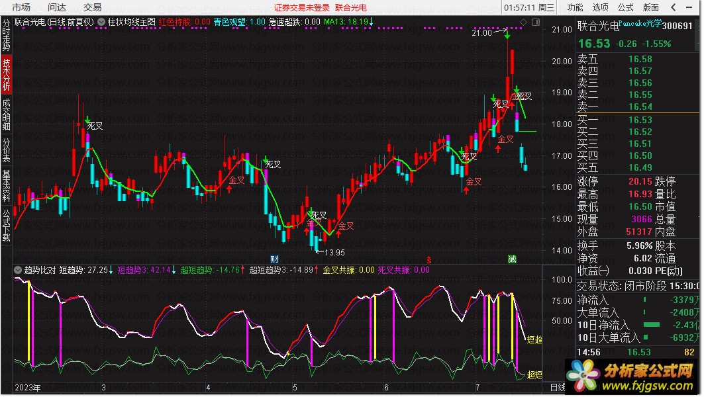The width and height of the screenshot is (704, 397).
Task: Click 净资 value 6.02
Action: (x=643, y=259)
